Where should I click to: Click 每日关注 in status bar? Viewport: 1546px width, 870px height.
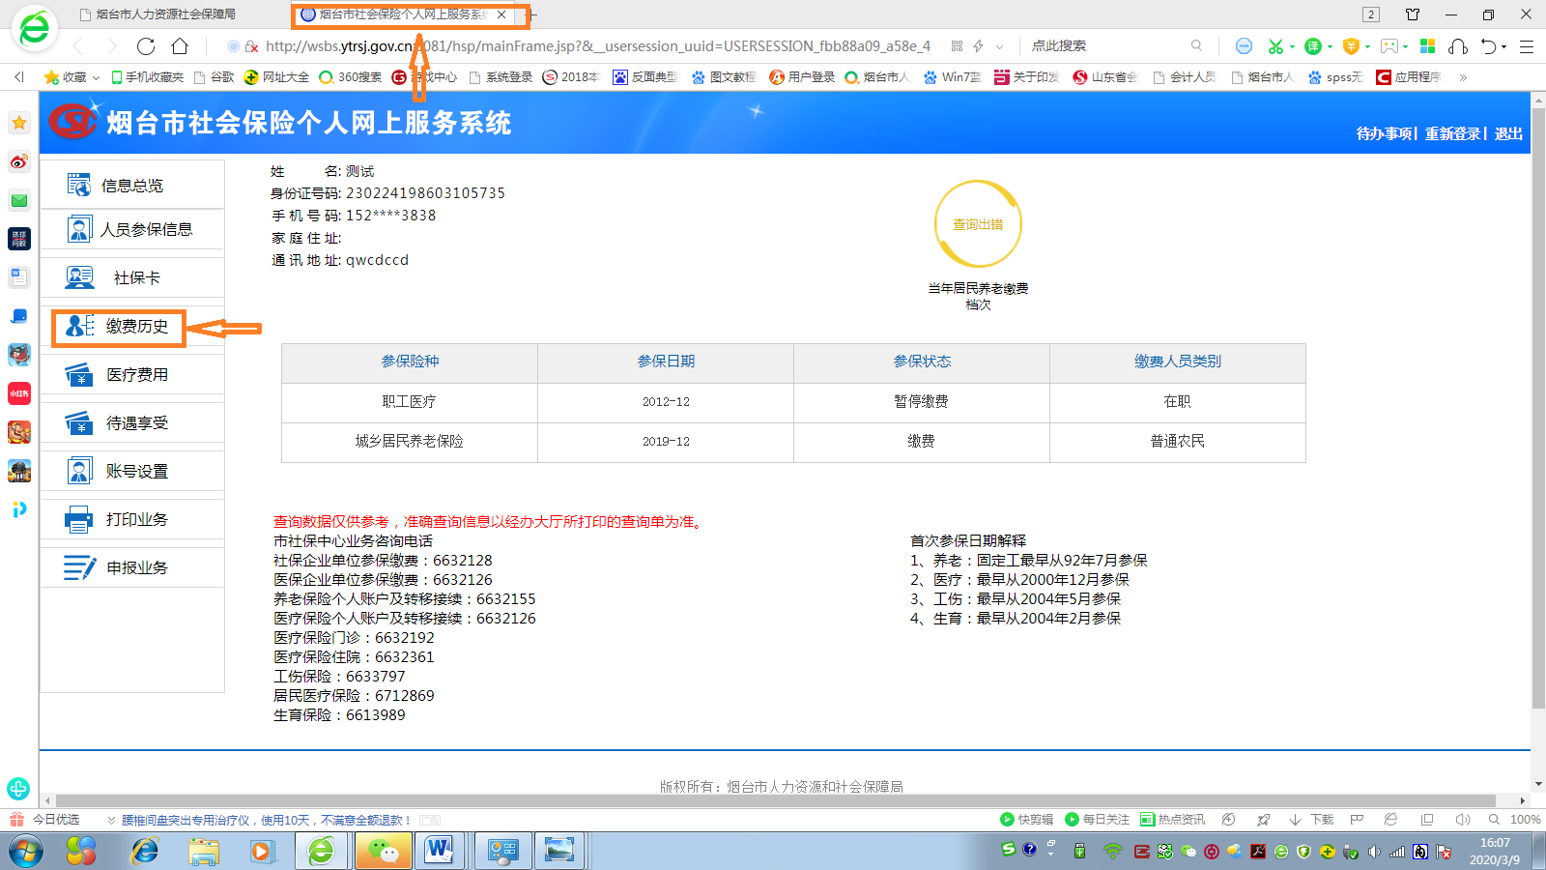(x=1097, y=820)
